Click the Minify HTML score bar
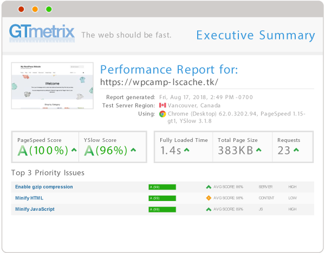325x253 pixels. tap(162, 198)
